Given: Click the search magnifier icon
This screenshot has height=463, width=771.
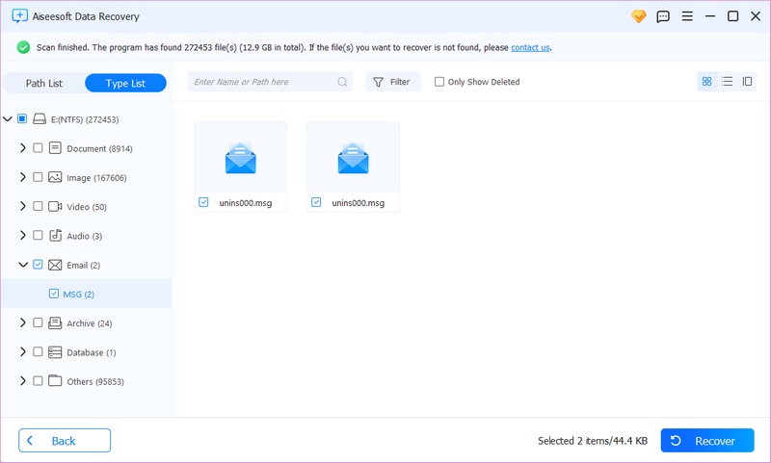Looking at the screenshot, I should [x=343, y=83].
